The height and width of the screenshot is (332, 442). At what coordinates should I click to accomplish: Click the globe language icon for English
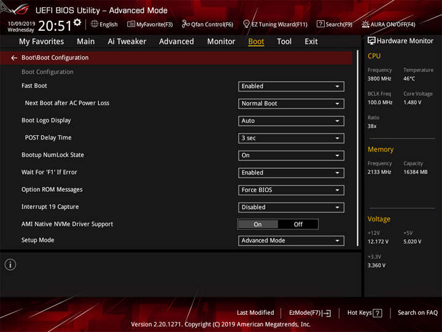click(x=95, y=24)
